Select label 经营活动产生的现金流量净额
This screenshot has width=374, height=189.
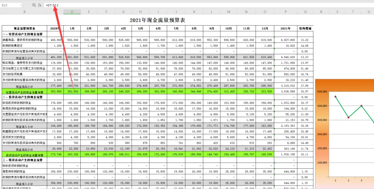pos(25,92)
